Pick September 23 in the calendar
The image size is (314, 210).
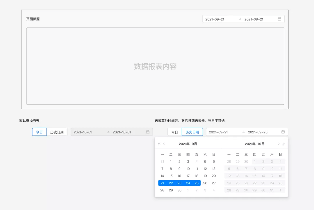pyautogui.click(x=179, y=183)
